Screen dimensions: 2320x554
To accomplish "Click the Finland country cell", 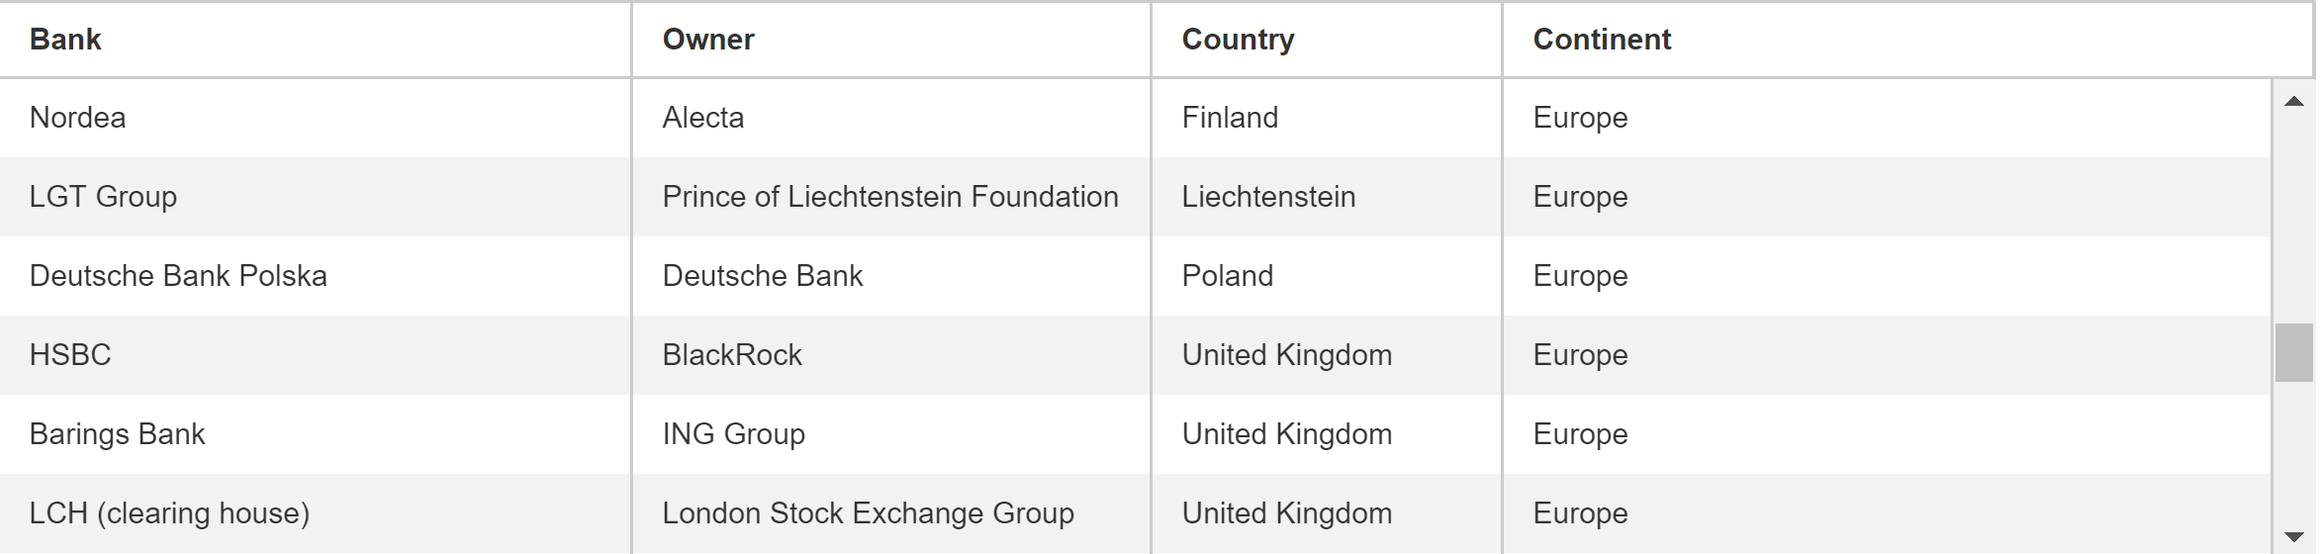I will coord(1327,118).
